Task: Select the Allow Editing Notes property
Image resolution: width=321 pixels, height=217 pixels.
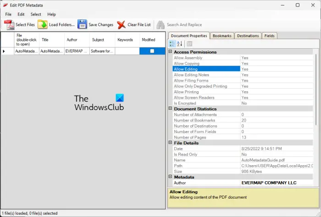Action: coord(243,75)
